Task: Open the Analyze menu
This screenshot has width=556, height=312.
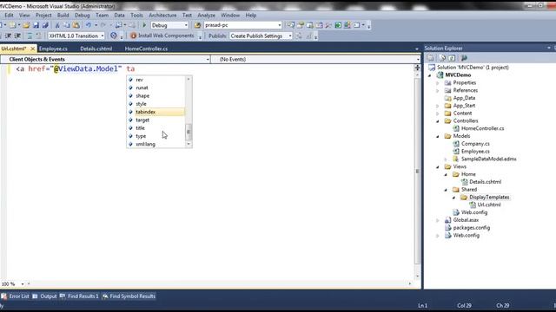Action: pyautogui.click(x=207, y=16)
